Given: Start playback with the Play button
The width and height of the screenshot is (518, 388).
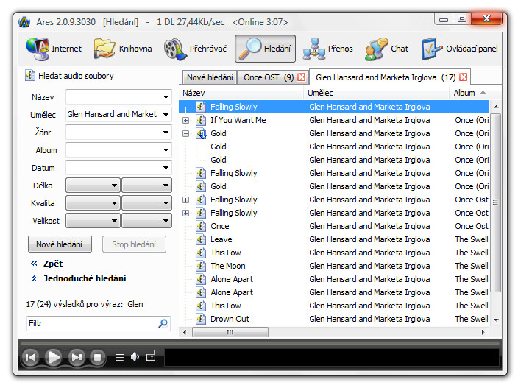Looking at the screenshot, I should [x=54, y=357].
